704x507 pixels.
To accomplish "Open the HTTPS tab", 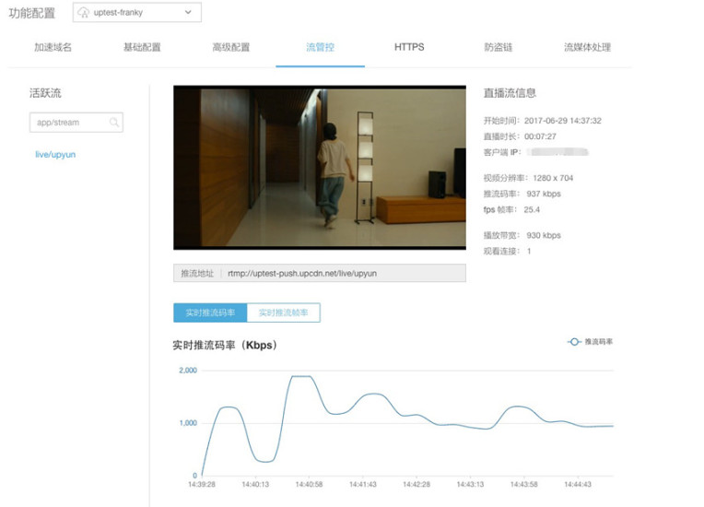I will pyautogui.click(x=409, y=47).
